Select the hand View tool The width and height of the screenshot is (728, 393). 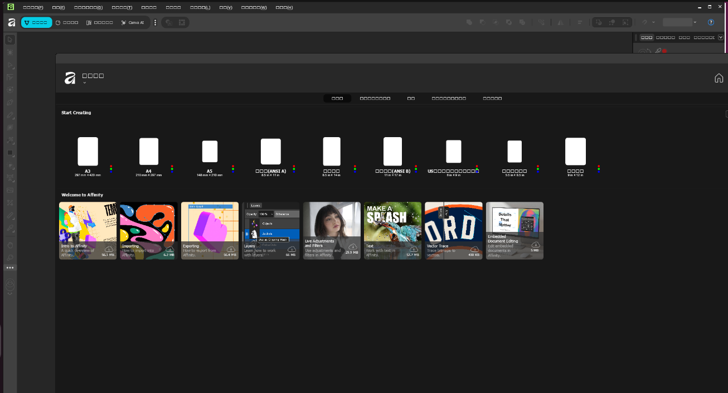pyautogui.click(x=10, y=245)
